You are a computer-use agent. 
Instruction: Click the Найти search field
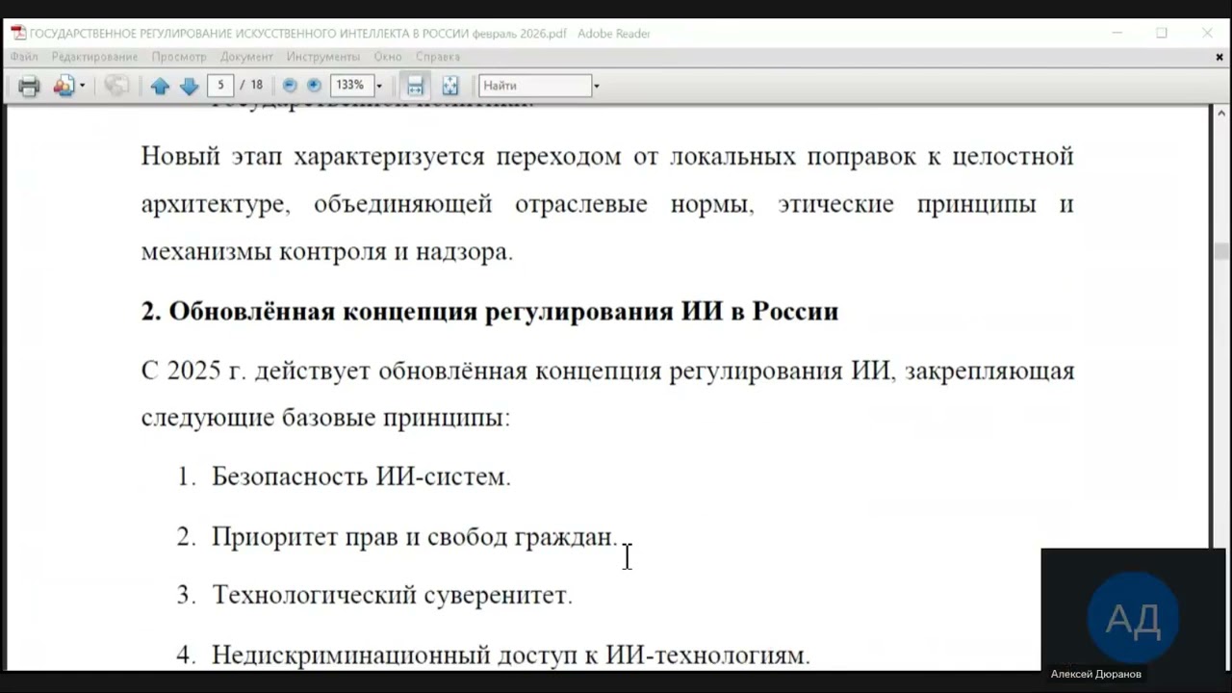535,86
